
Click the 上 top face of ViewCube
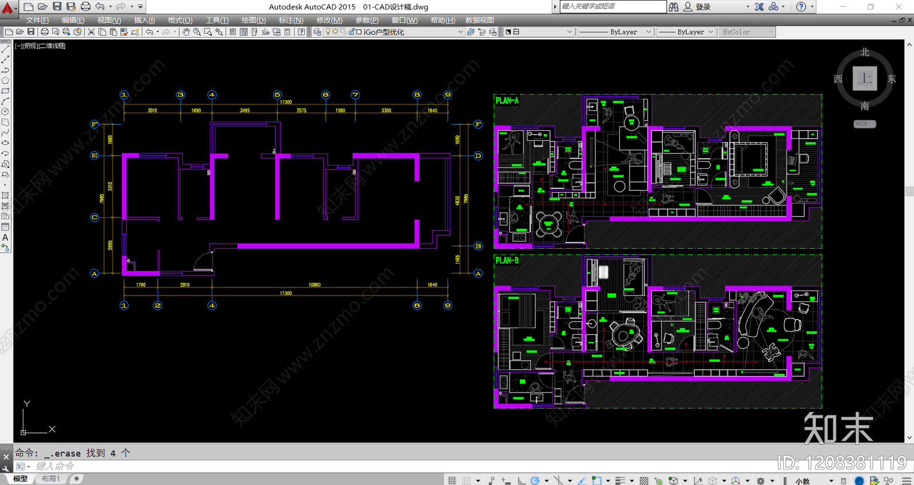(x=865, y=78)
